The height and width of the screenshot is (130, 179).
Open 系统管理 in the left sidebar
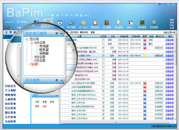[10, 122]
